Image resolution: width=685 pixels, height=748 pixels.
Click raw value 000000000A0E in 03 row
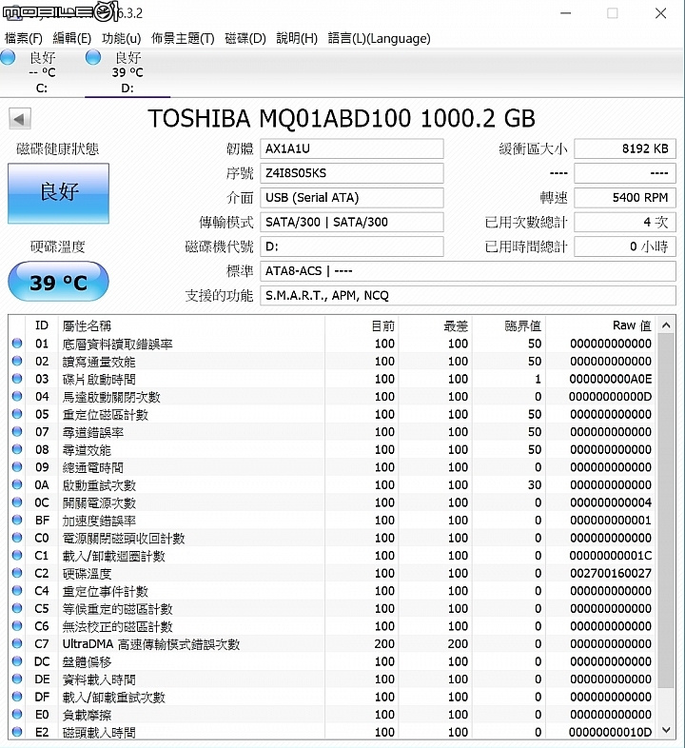coord(611,379)
